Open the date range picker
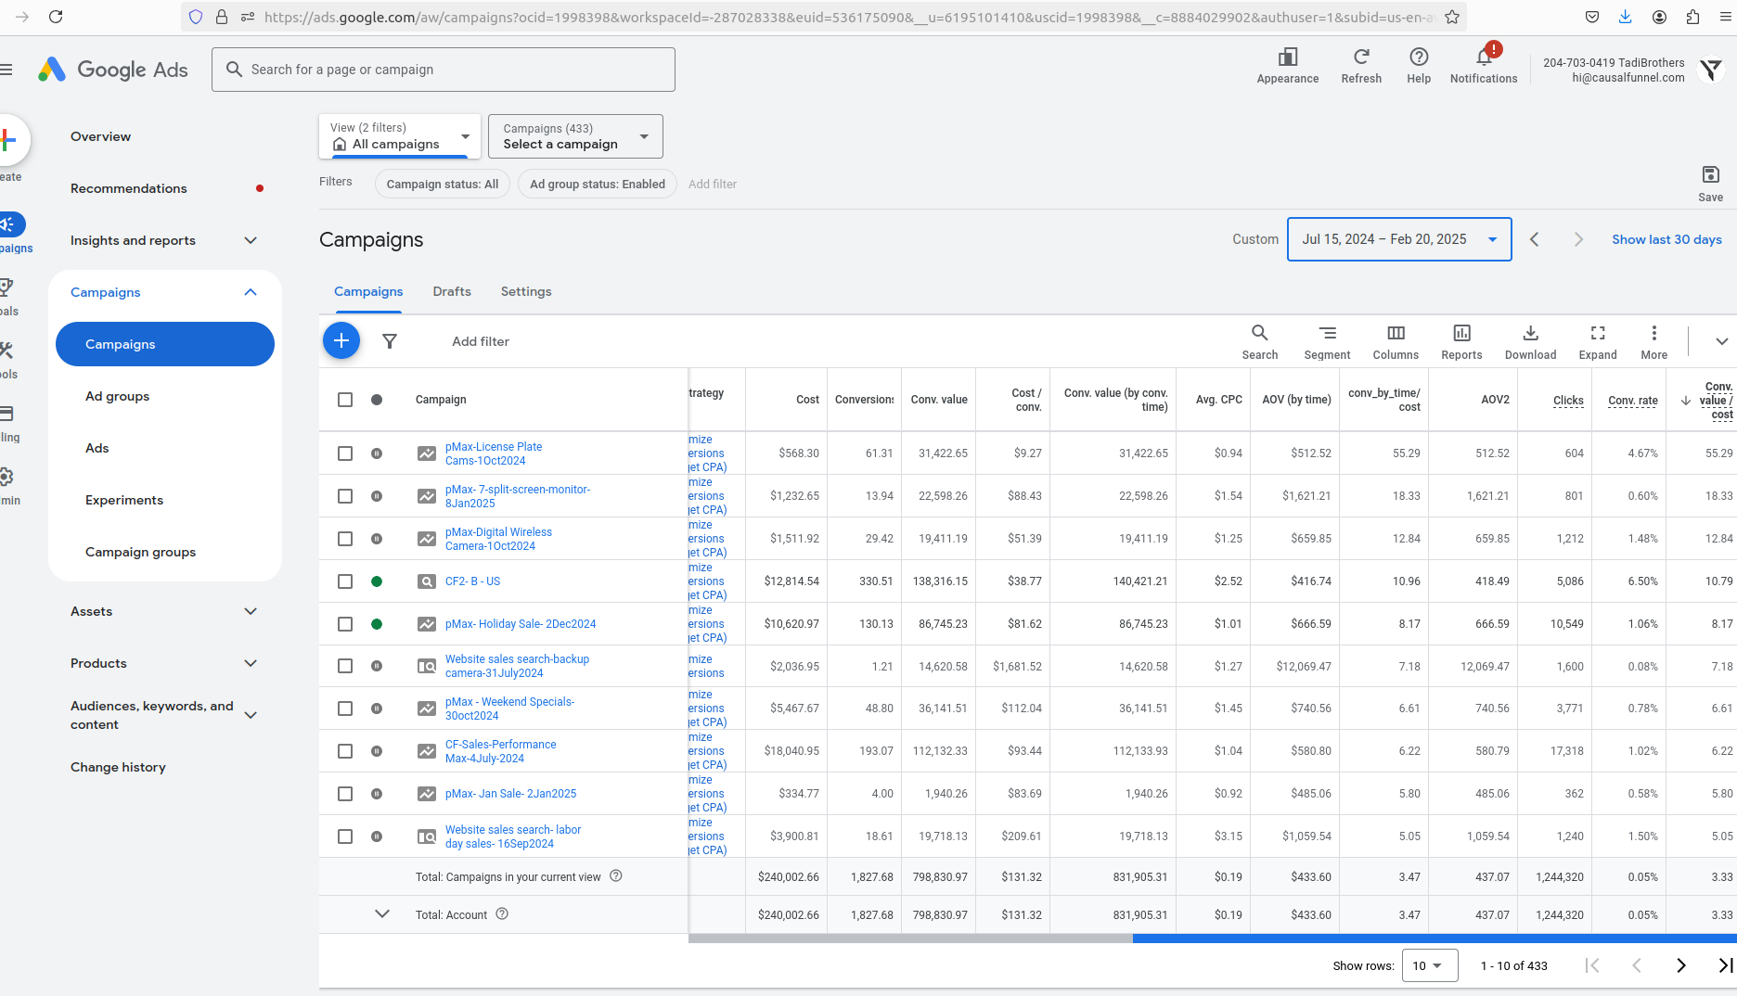The image size is (1737, 996). [x=1399, y=239]
